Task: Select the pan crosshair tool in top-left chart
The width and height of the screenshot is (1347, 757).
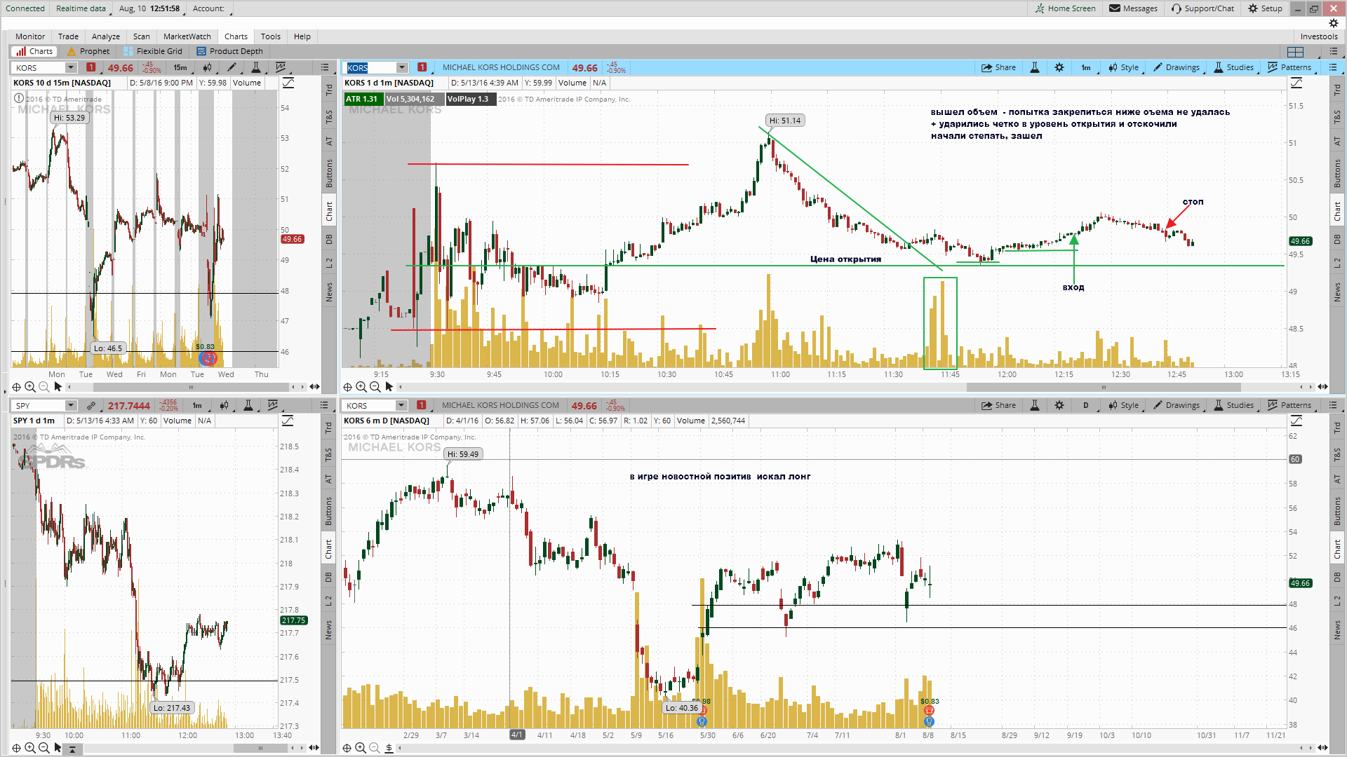Action: [16, 387]
